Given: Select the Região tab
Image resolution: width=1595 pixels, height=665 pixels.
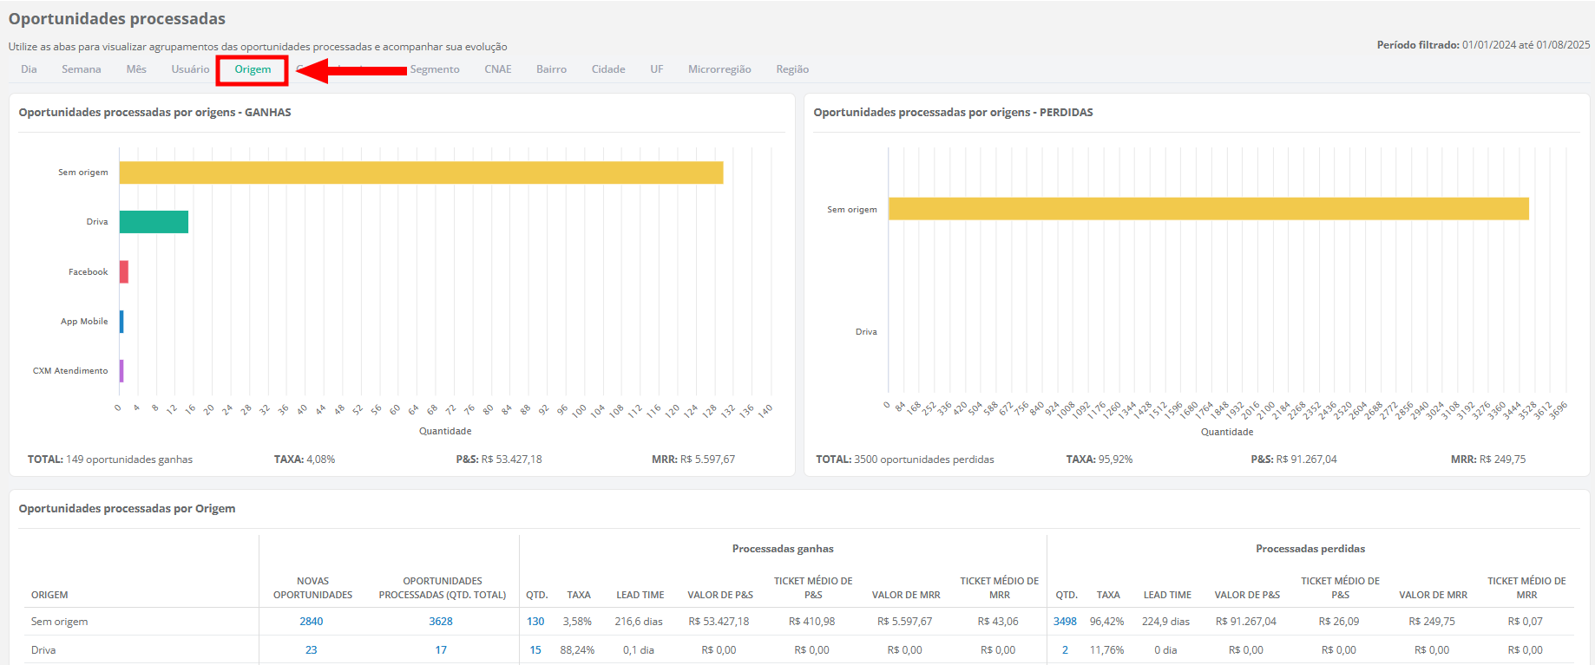Looking at the screenshot, I should [792, 69].
